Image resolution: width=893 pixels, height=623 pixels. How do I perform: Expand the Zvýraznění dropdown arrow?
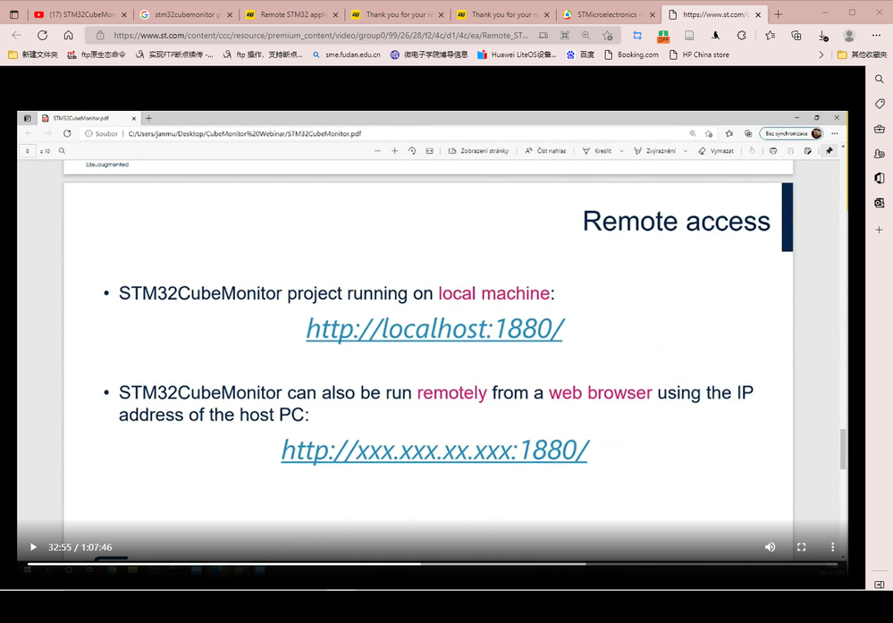tap(685, 151)
